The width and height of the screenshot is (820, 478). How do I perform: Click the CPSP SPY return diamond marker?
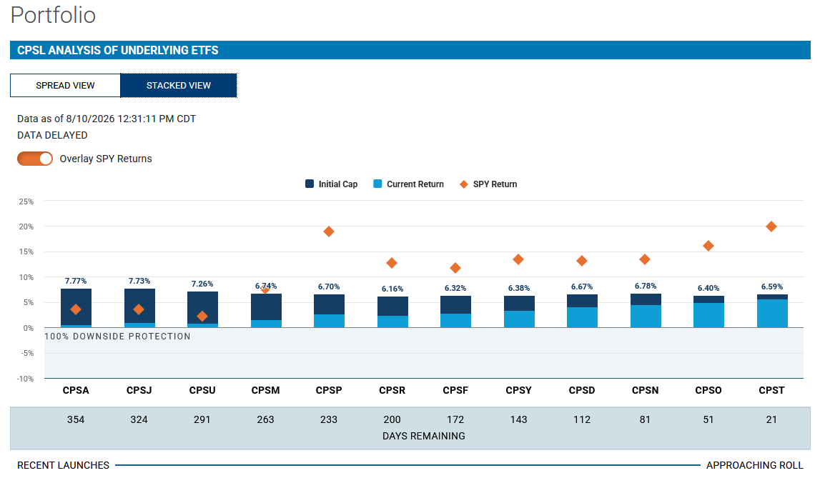(328, 231)
